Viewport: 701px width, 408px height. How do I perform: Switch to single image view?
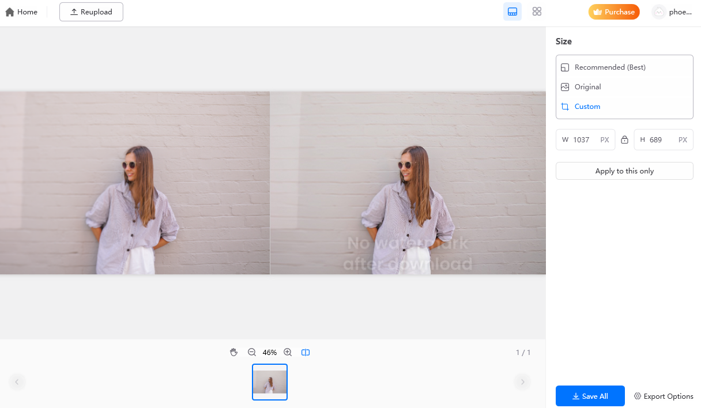coord(512,12)
